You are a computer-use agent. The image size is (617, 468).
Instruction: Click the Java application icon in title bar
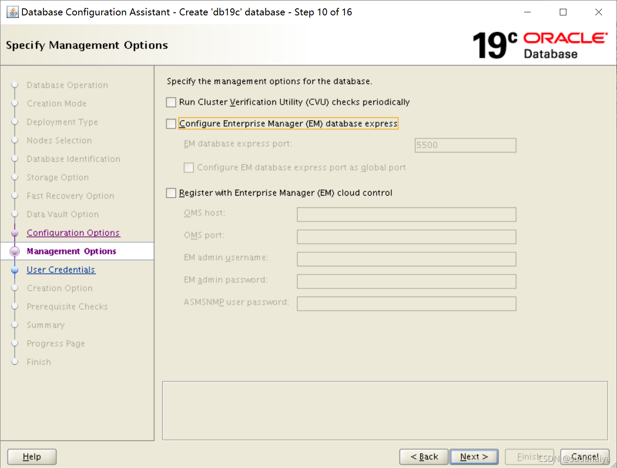click(13, 12)
